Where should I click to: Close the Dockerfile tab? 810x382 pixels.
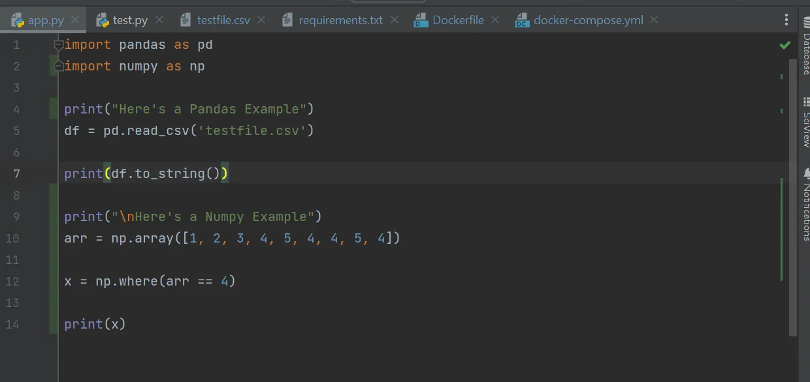point(494,20)
